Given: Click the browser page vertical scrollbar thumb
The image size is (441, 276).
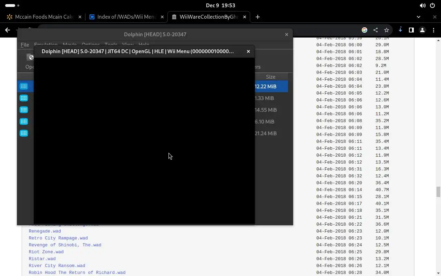Looking at the screenshot, I should click(438, 191).
